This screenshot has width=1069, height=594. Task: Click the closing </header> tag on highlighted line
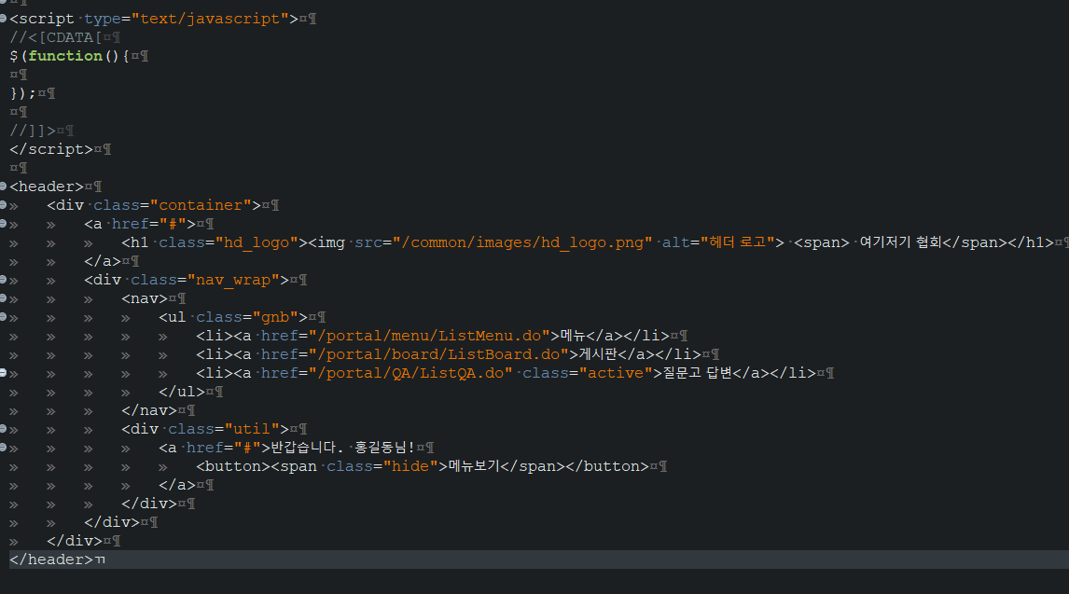(51, 559)
